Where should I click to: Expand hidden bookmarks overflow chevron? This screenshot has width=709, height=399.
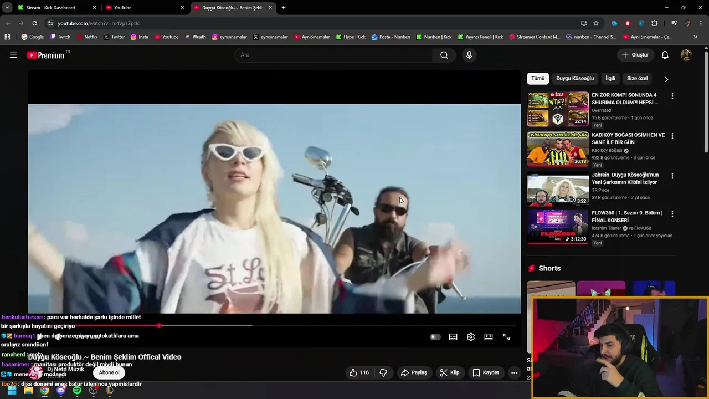[695, 37]
